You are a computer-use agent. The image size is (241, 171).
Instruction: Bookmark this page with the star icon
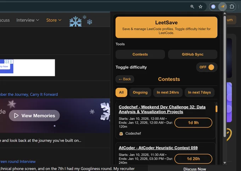coord(201,7)
